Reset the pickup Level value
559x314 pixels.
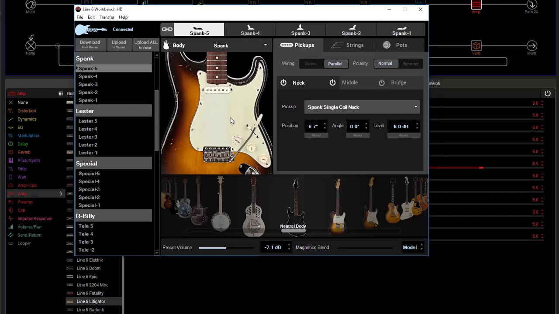404,135
